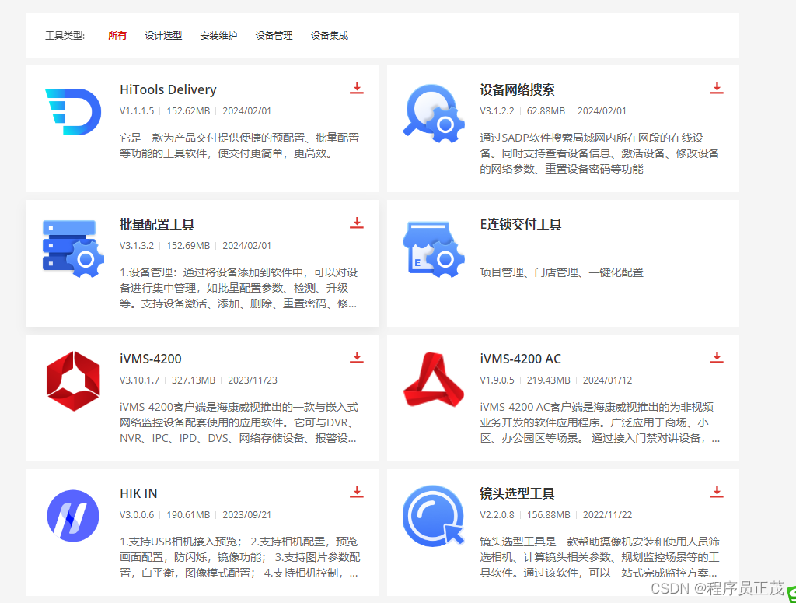Select the 所有 tool type filter

coord(117,36)
